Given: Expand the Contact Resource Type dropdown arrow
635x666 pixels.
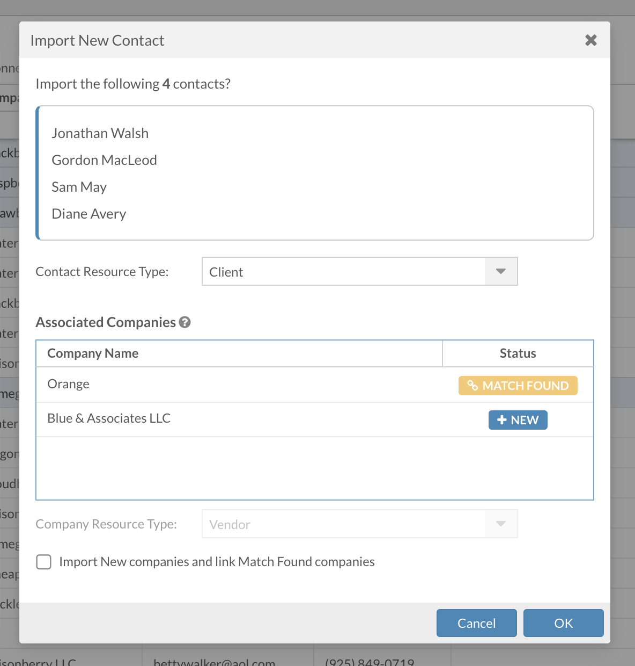Looking at the screenshot, I should coord(501,272).
